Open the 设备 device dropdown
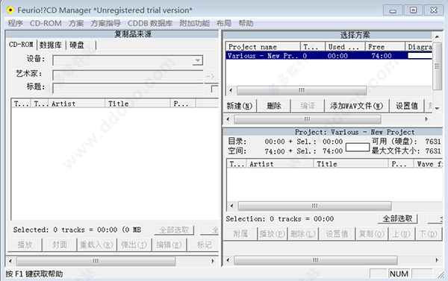Image resolution: width=448 pixels, height=281 pixels. point(197,60)
